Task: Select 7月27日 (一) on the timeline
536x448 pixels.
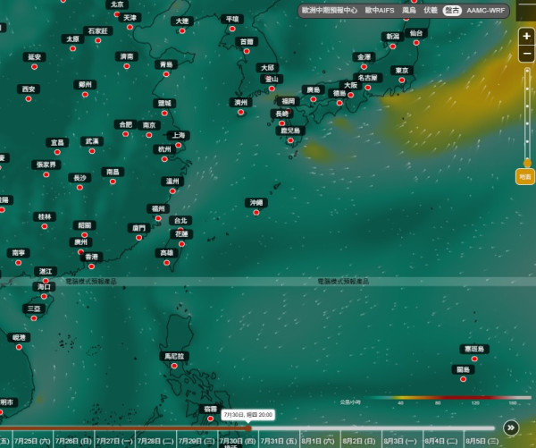Action: pyautogui.click(x=114, y=441)
